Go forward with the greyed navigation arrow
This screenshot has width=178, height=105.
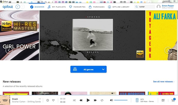pyautogui.click(x=22, y=7)
